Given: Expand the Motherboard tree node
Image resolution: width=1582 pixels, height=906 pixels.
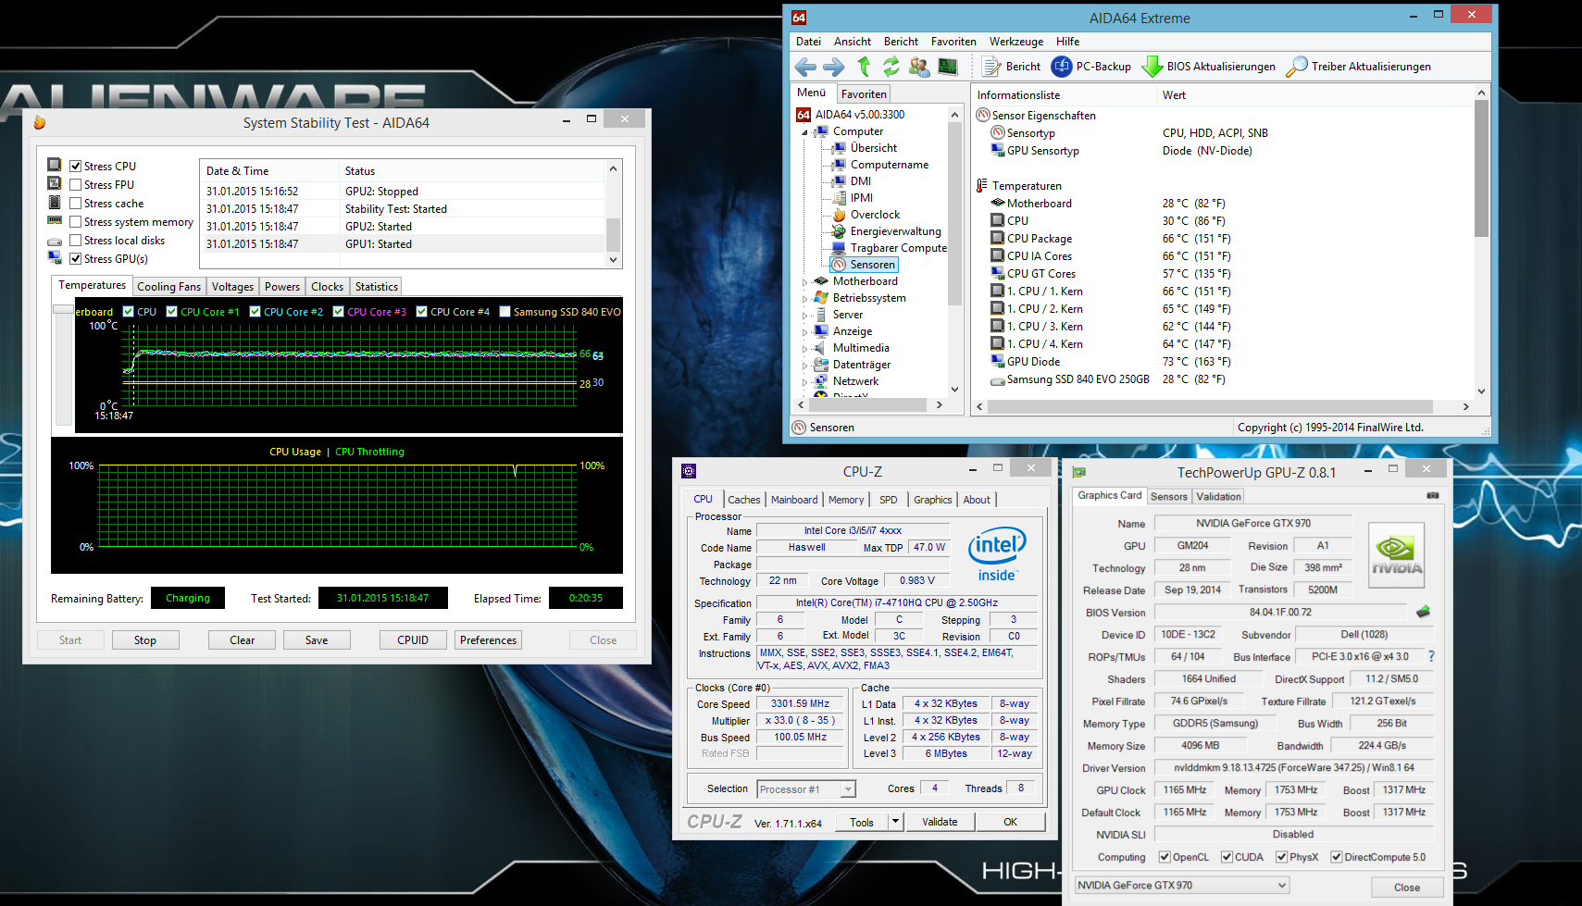Looking at the screenshot, I should pyautogui.click(x=804, y=282).
